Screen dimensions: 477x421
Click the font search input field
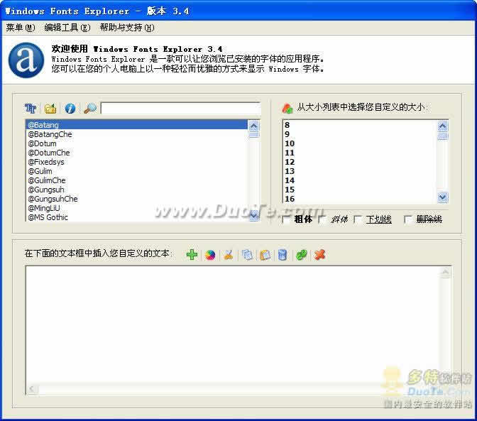point(181,109)
